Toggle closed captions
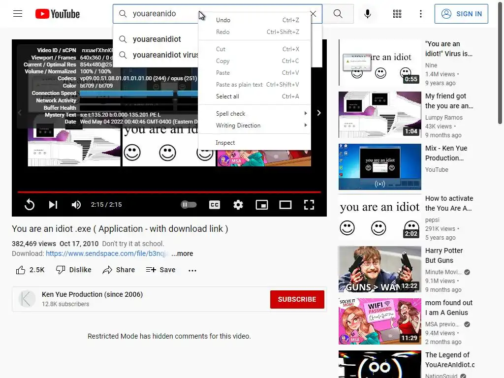504x378 pixels. 215,205
